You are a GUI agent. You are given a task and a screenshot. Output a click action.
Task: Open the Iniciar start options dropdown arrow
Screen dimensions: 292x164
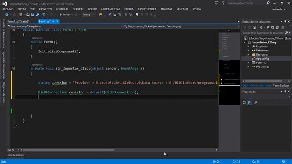click(72, 15)
